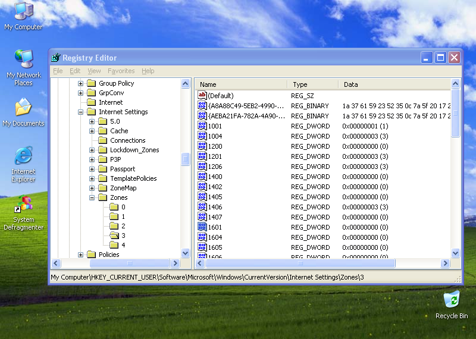Expand the TemplatePolicies key
The width and height of the screenshot is (476, 339).
pyautogui.click(x=92, y=178)
